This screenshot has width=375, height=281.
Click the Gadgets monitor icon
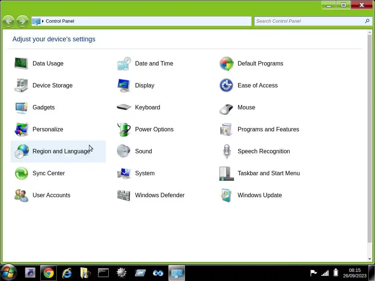click(21, 108)
